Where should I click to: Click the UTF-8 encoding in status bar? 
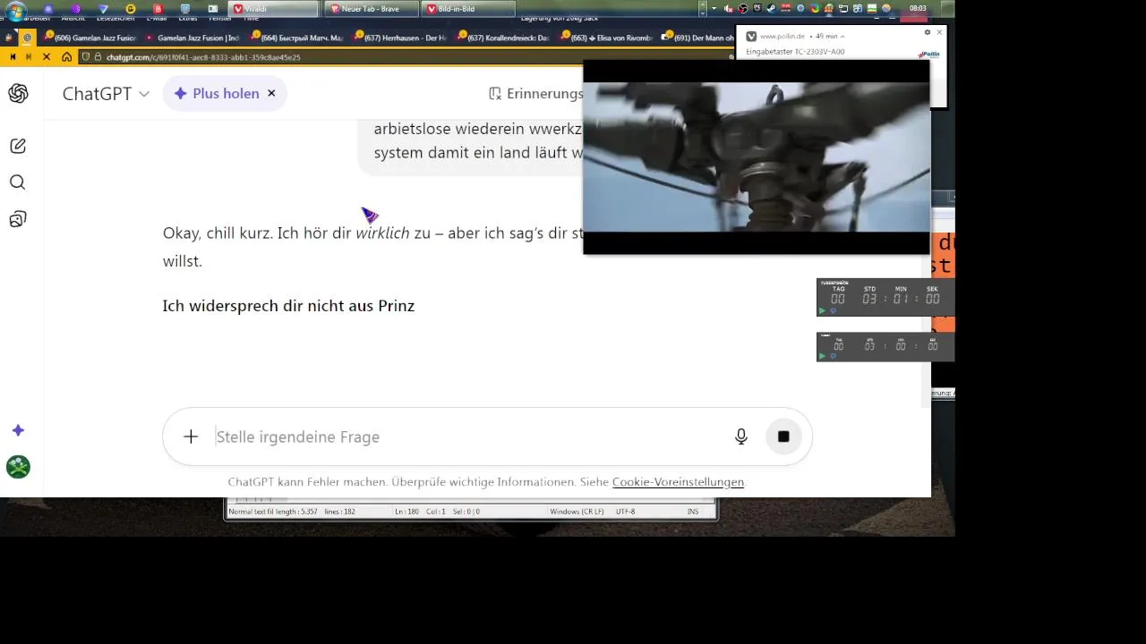click(626, 512)
